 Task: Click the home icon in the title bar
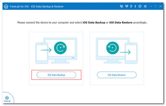[6, 6]
